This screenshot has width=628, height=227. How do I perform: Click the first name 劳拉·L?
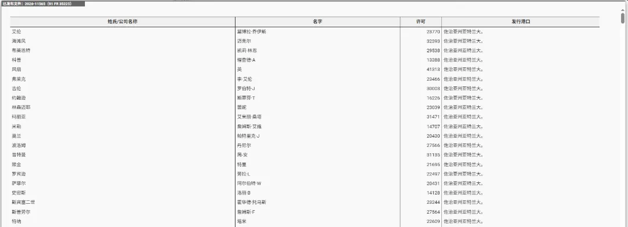[x=244, y=174]
